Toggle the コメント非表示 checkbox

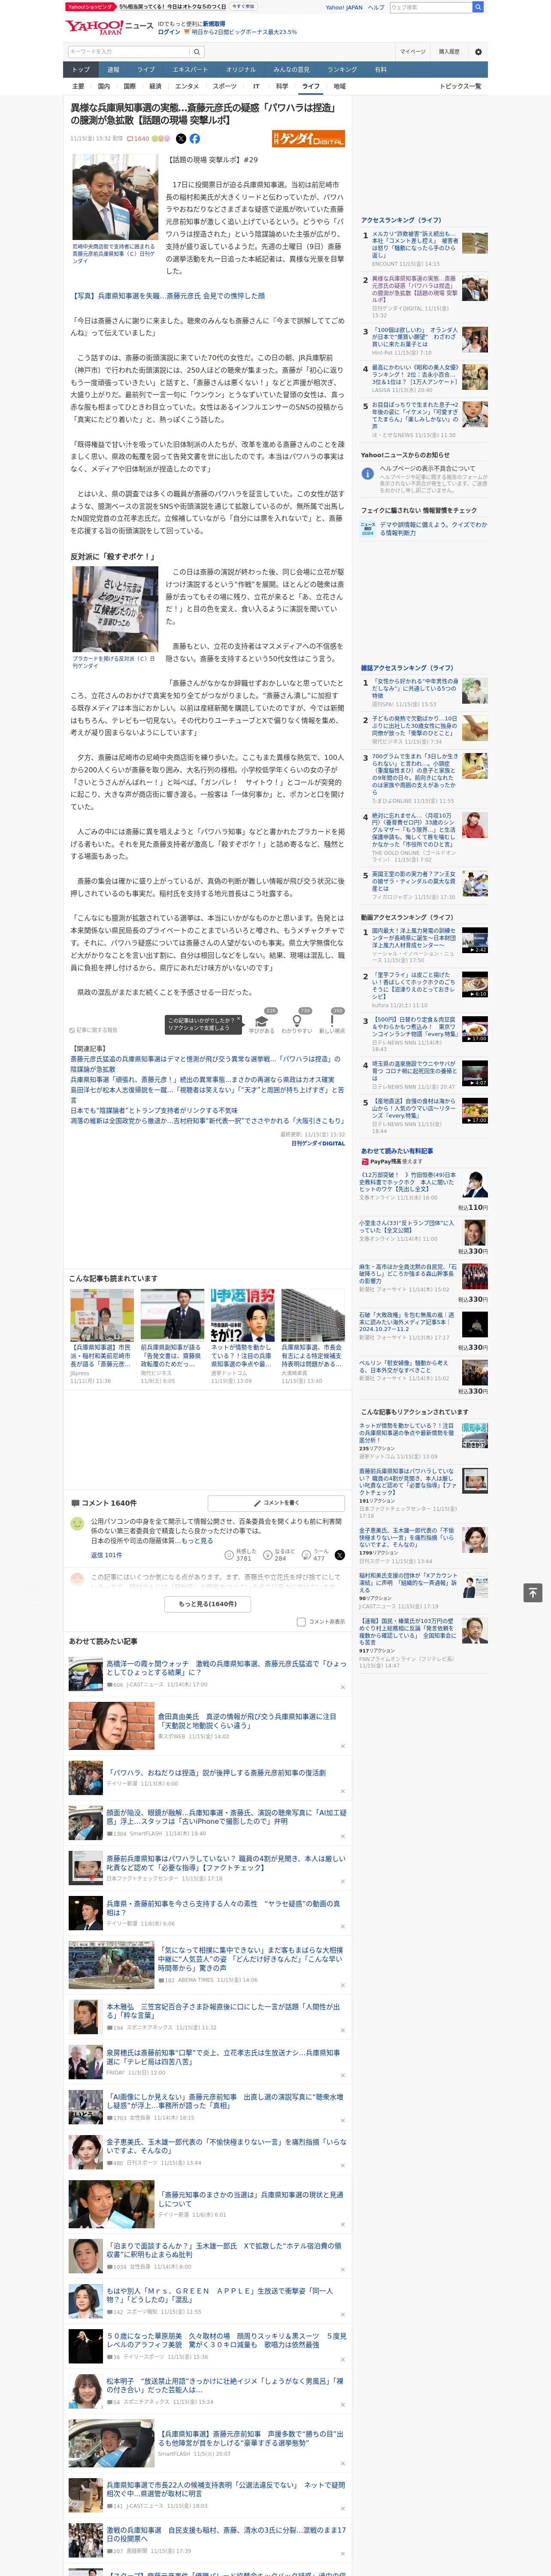point(301,1622)
